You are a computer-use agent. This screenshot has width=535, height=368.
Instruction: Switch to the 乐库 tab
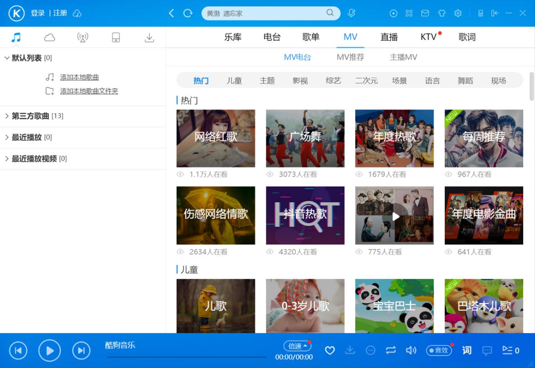[233, 37]
